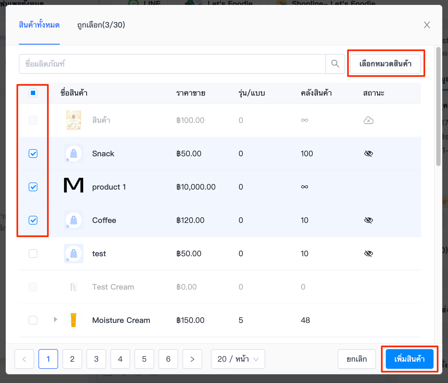Tick the checkbox for the test product
This screenshot has height=383, width=448.
(x=33, y=254)
